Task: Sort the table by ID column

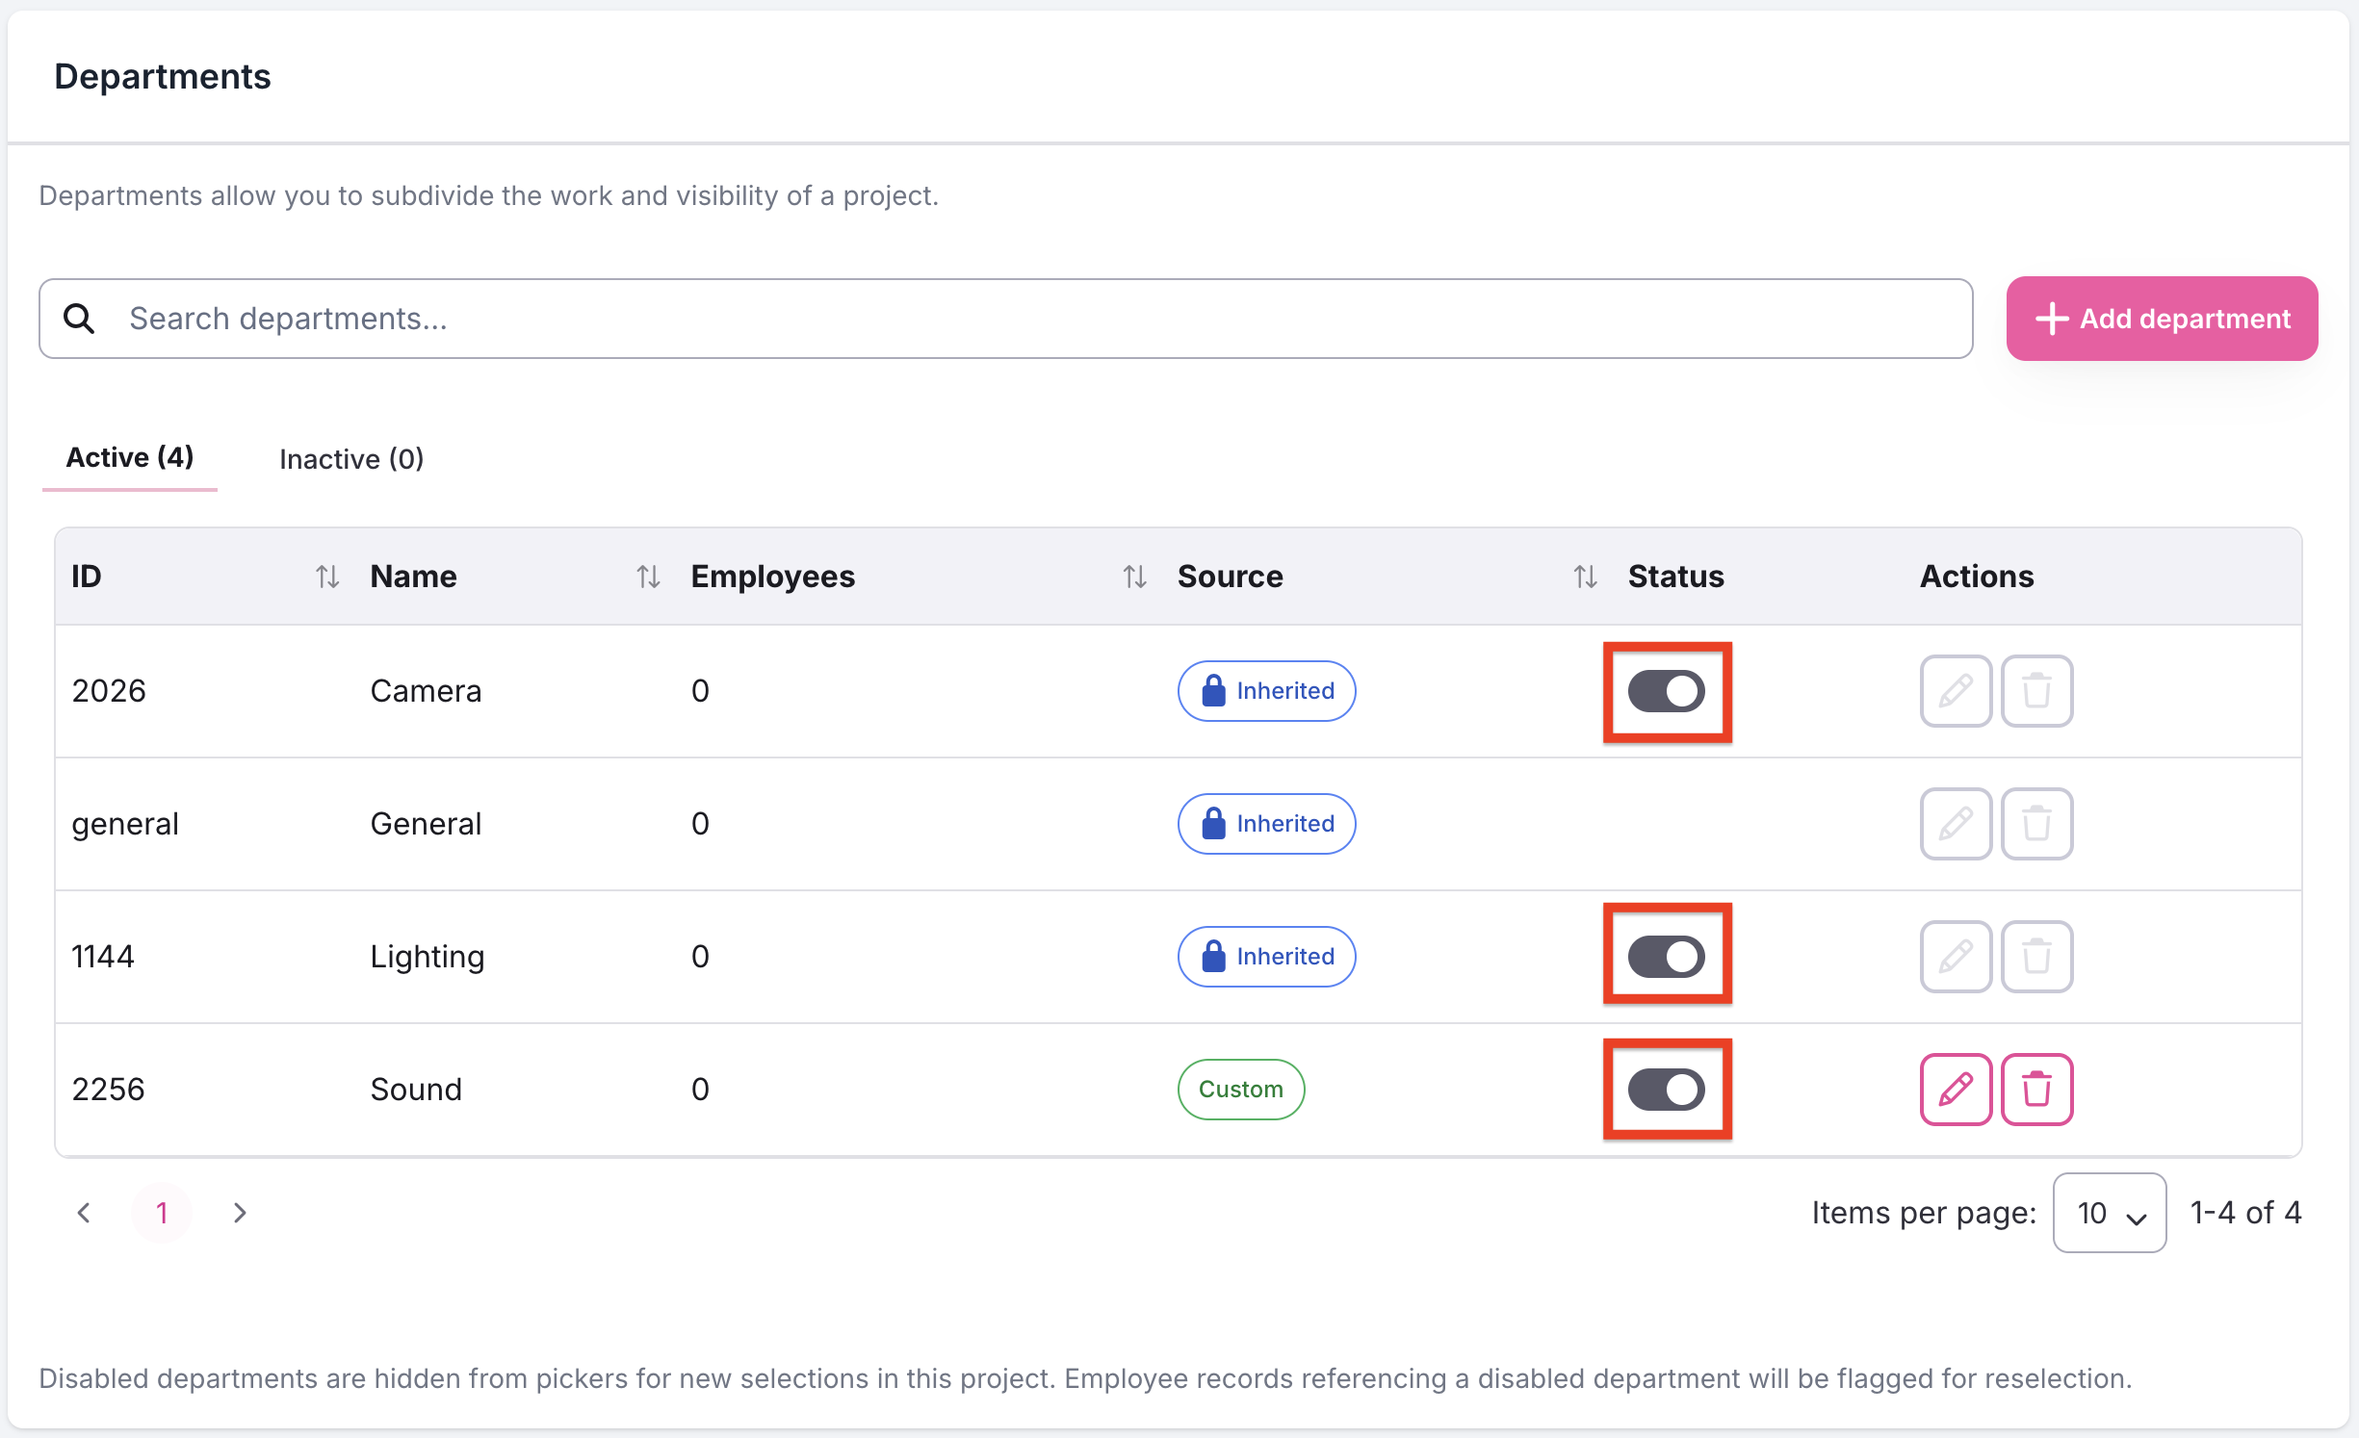Action: pyautogui.click(x=327, y=577)
